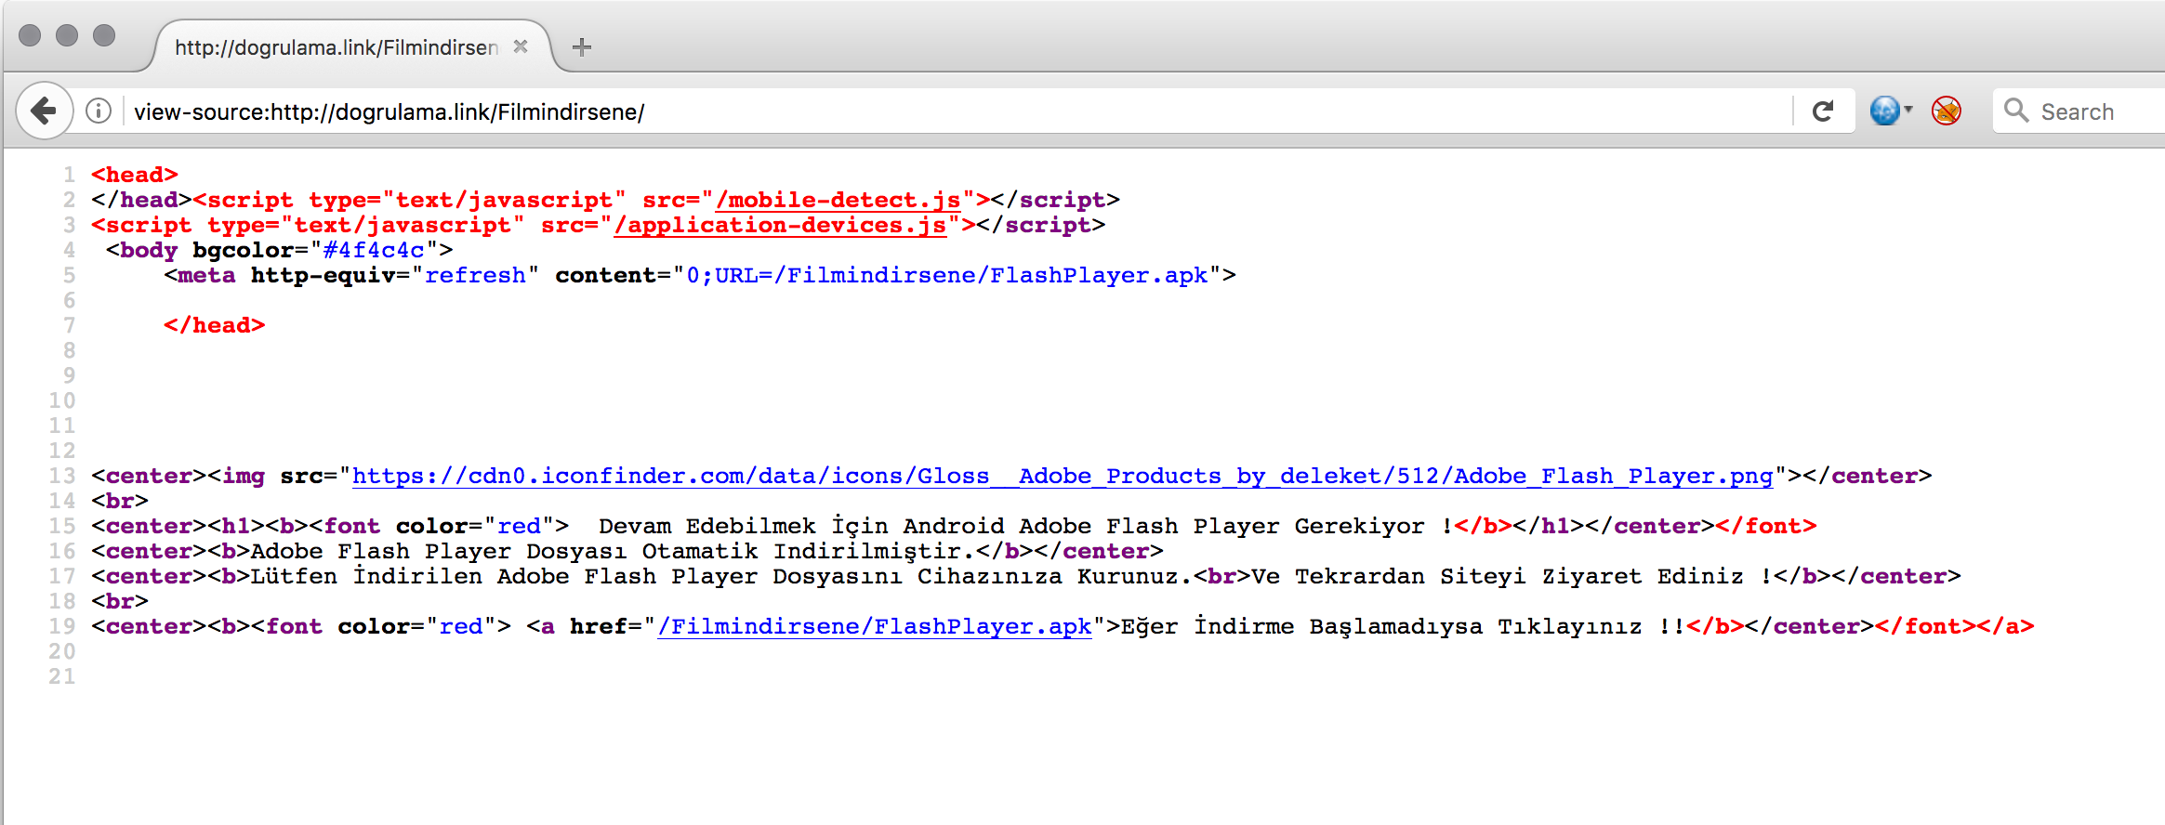Image resolution: width=2165 pixels, height=825 pixels.
Task: Open a new tab with plus button
Action: click(x=582, y=46)
